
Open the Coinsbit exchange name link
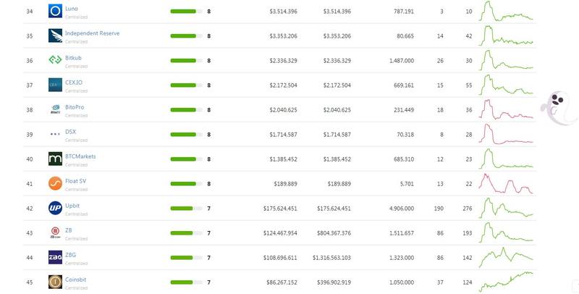point(76,280)
